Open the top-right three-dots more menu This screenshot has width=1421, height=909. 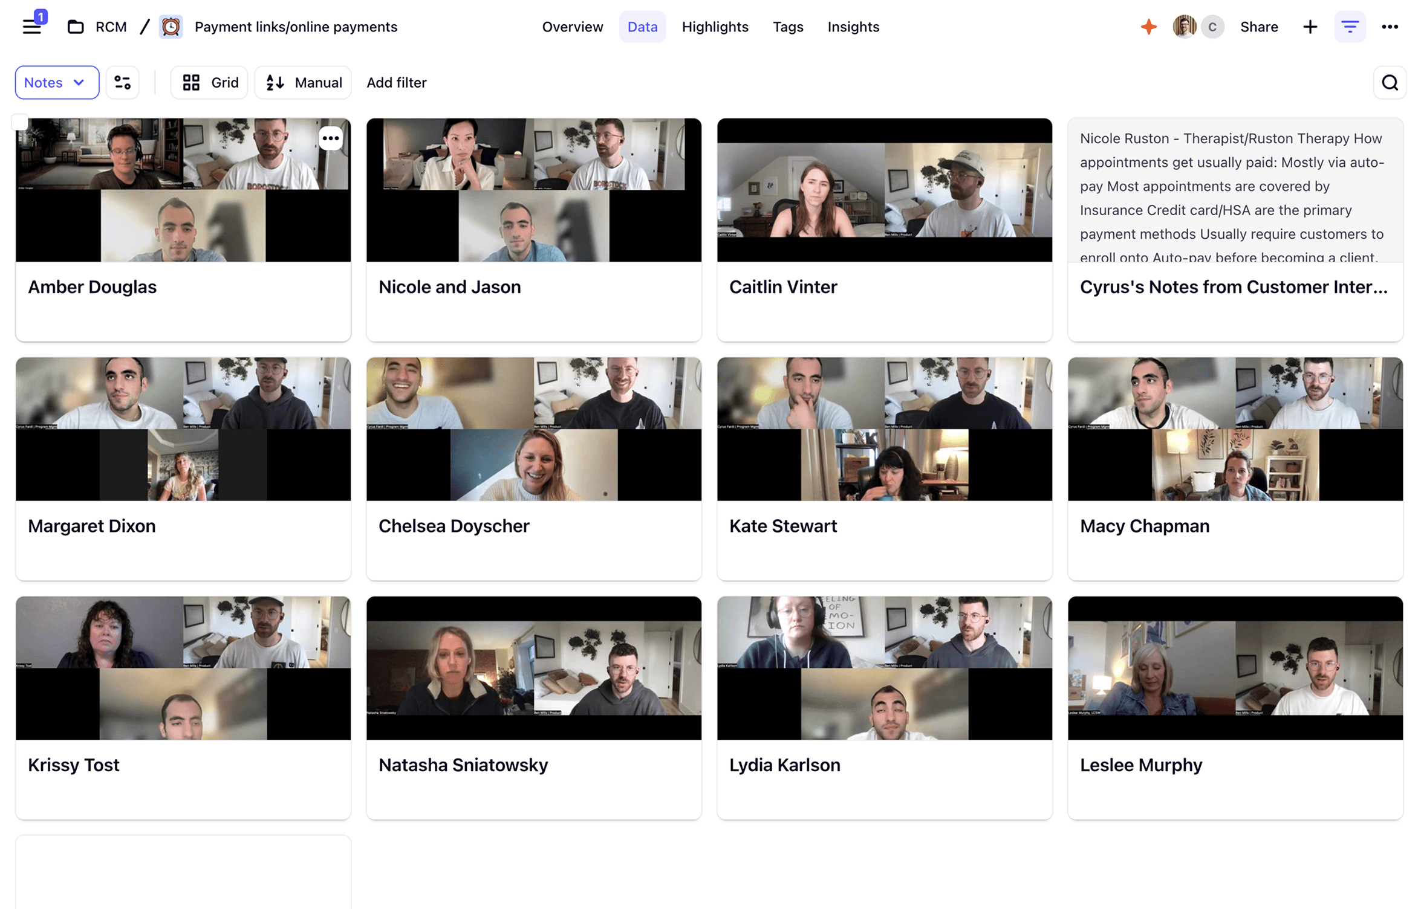pyautogui.click(x=1390, y=27)
